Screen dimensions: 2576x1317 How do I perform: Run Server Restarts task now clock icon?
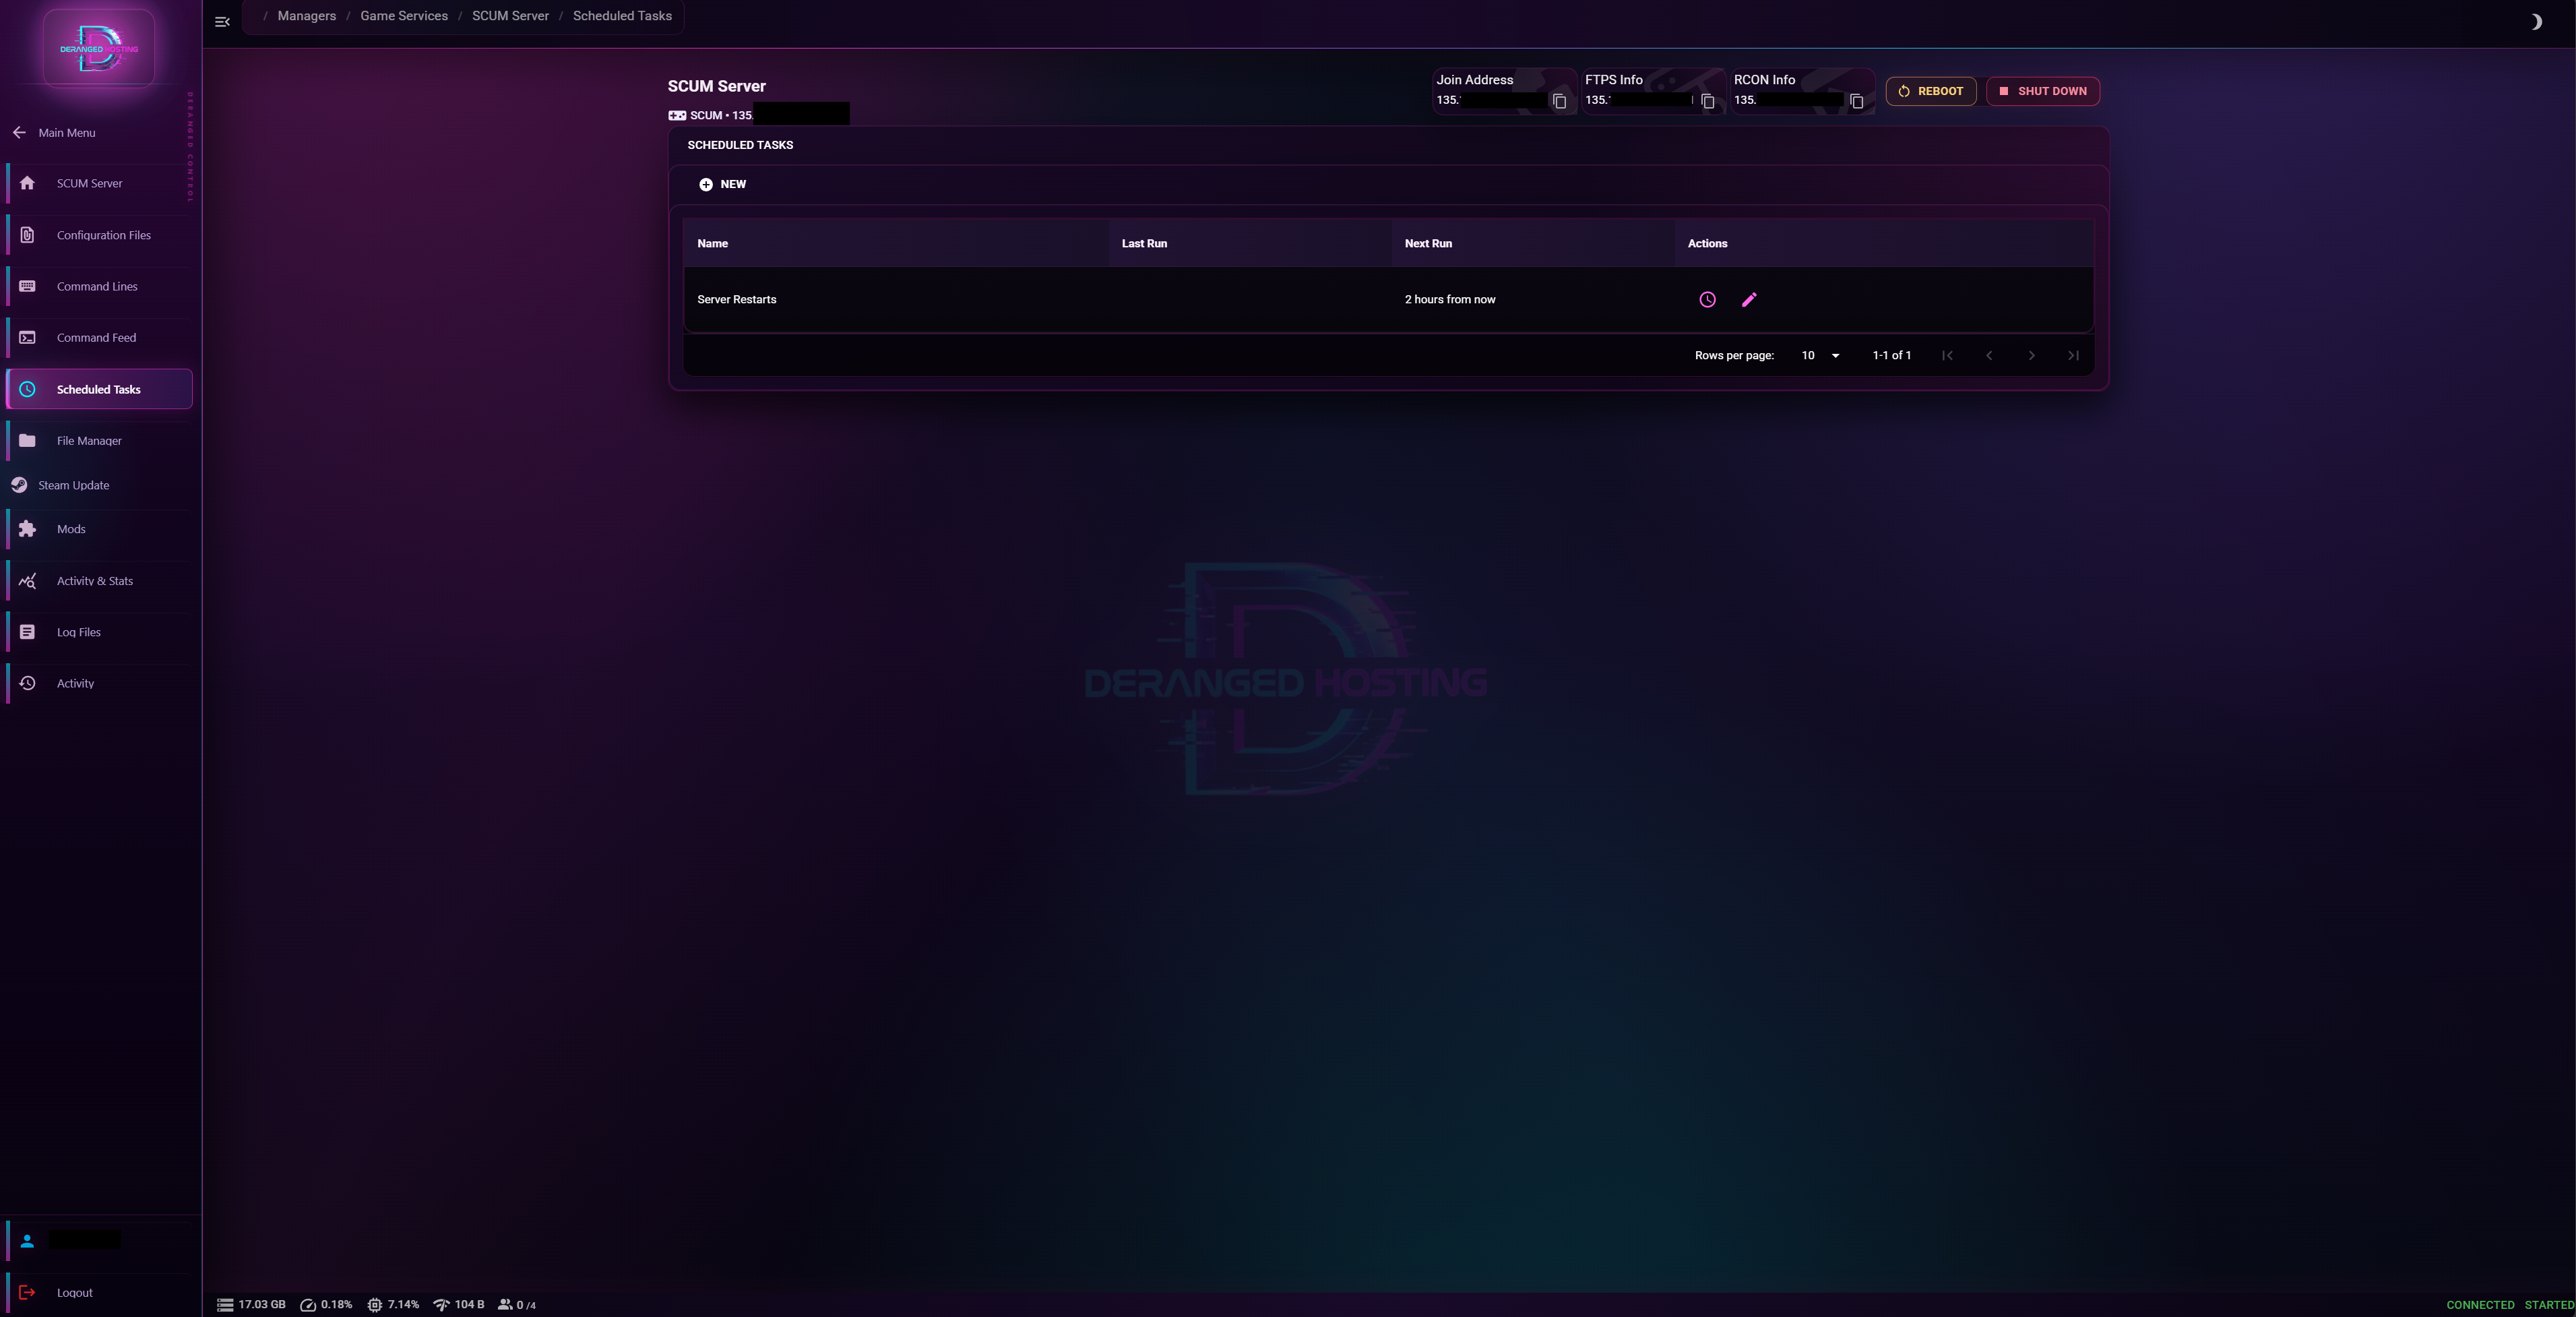pos(1708,300)
